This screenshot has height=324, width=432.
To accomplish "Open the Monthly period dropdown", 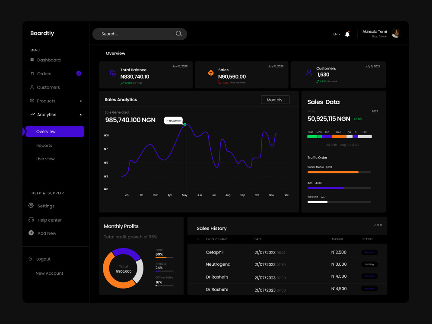I will point(275,100).
